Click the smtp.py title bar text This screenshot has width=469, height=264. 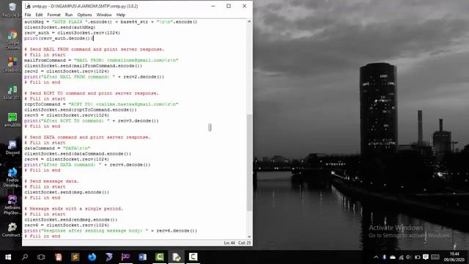85,6
